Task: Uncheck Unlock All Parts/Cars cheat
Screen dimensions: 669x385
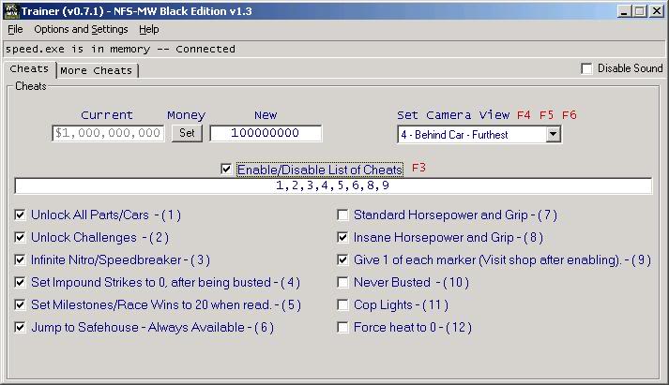Action: click(x=20, y=215)
